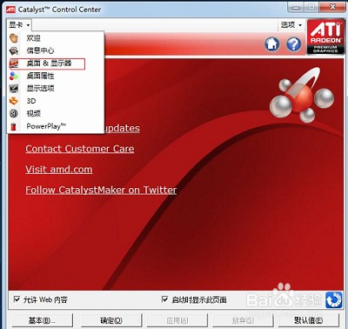
Task: Click the ATI logo icon in the title bar
Action: pyautogui.click(x=10, y=10)
